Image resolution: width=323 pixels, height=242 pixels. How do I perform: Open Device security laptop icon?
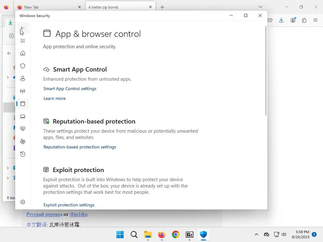pyautogui.click(x=23, y=117)
